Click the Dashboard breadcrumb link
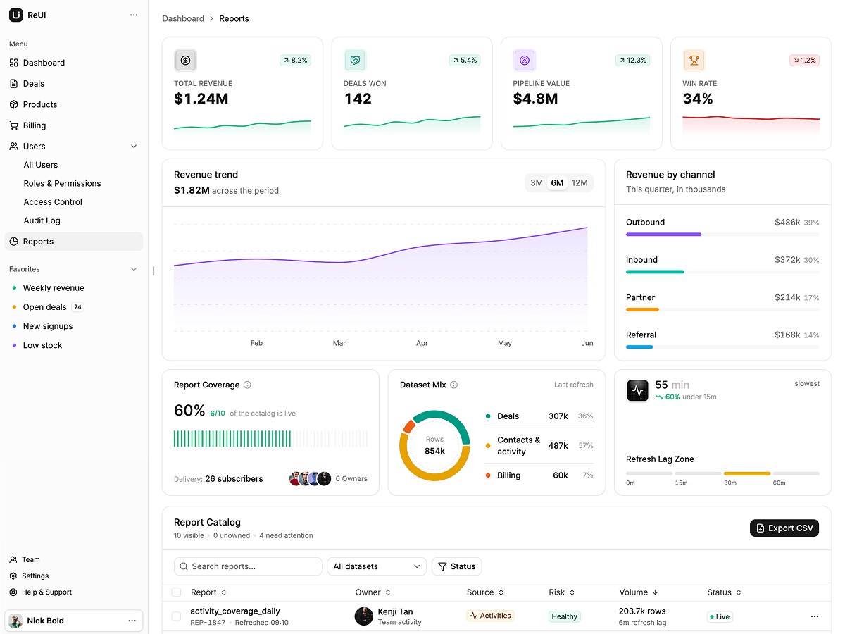The width and height of the screenshot is (845, 634). [x=183, y=19]
